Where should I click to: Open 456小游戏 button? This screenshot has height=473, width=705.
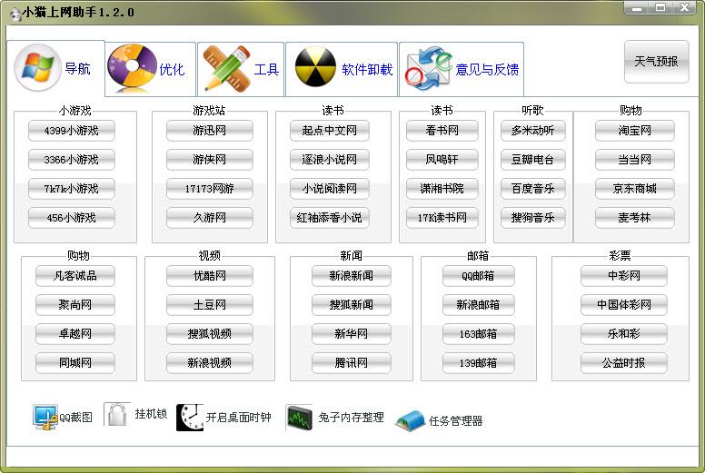click(72, 218)
